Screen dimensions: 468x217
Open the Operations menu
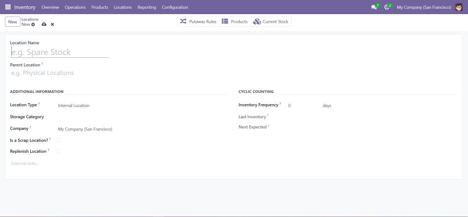75,7
